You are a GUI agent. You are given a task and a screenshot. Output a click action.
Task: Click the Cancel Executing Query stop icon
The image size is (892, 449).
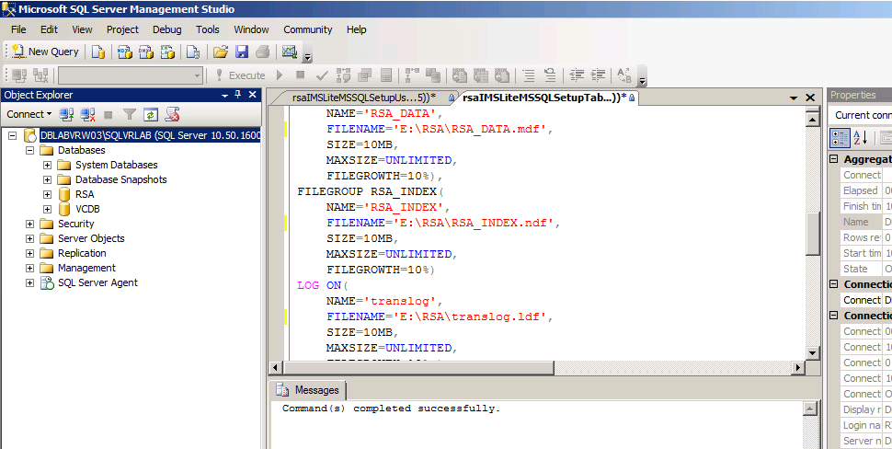pos(301,75)
